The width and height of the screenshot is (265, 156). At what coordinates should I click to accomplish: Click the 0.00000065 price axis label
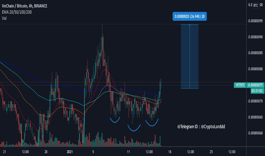pos(255,117)
